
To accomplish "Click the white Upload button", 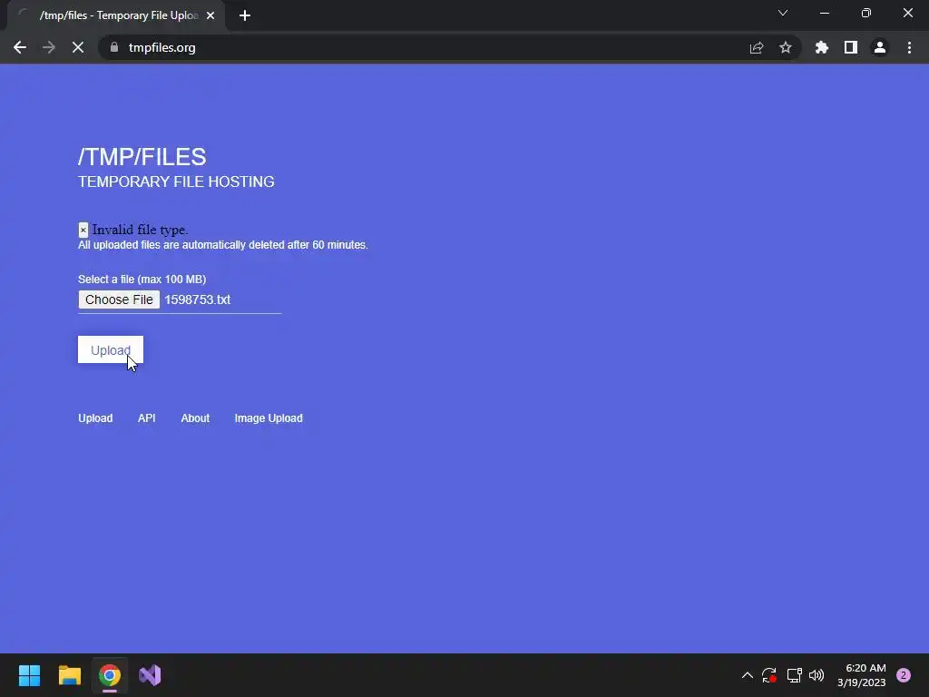I will pos(110,349).
